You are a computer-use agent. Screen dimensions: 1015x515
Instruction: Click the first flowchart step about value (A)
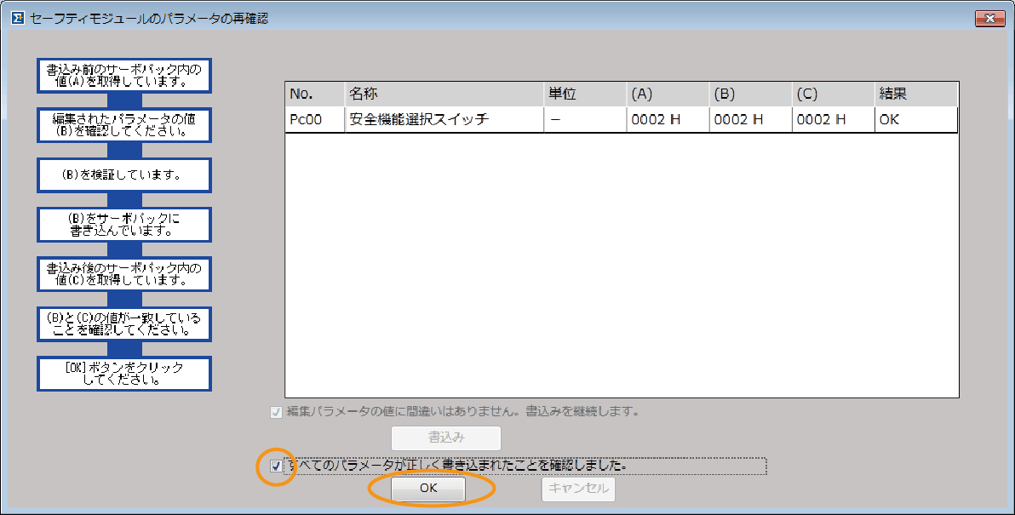point(123,75)
